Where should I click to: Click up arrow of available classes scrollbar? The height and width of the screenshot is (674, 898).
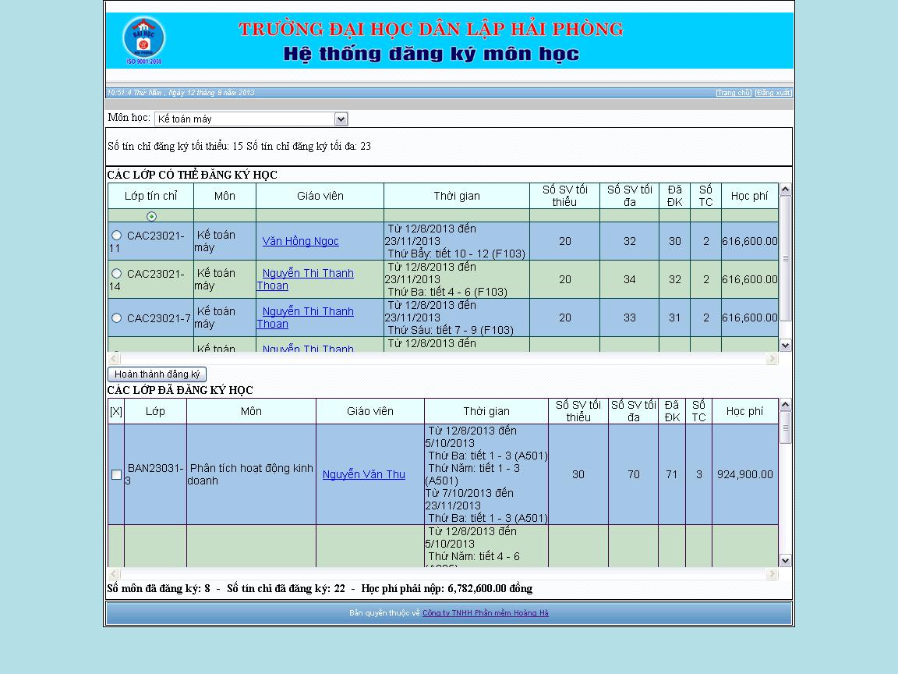point(785,189)
